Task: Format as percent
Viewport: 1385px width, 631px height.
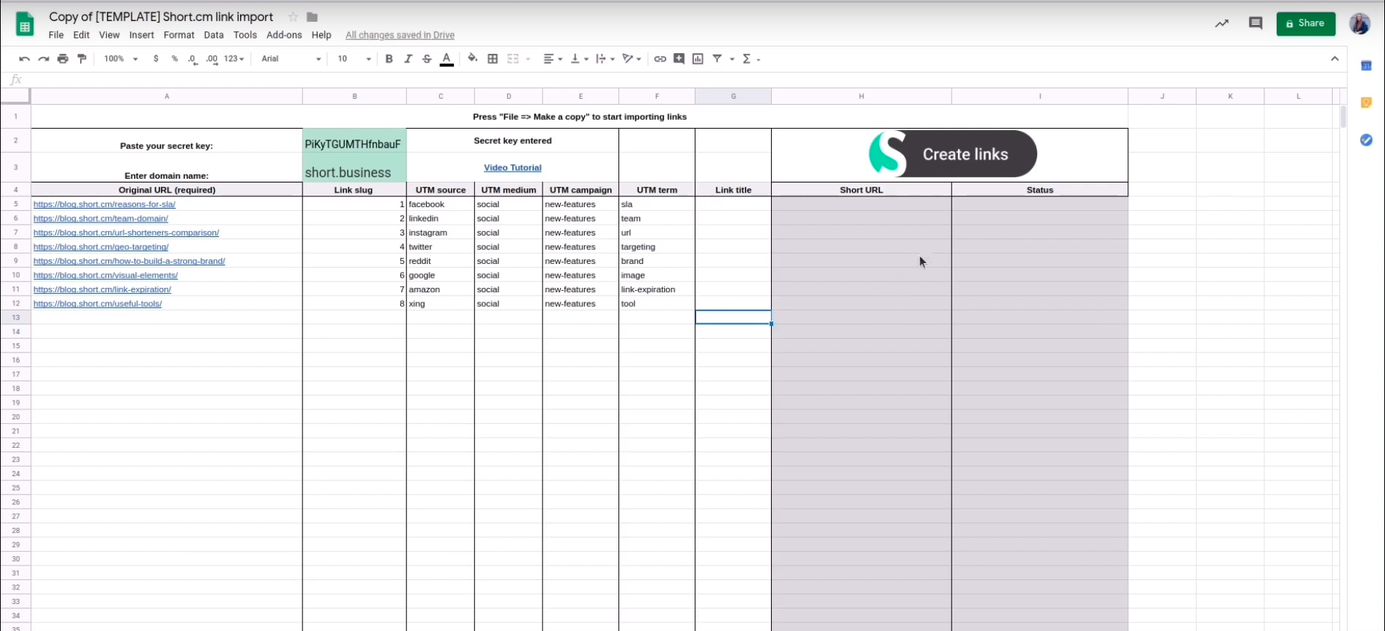Action: [x=175, y=59]
